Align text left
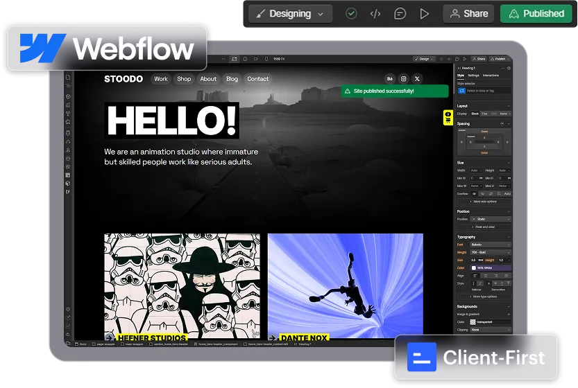Screen dimensions: 578x388 click(475, 276)
